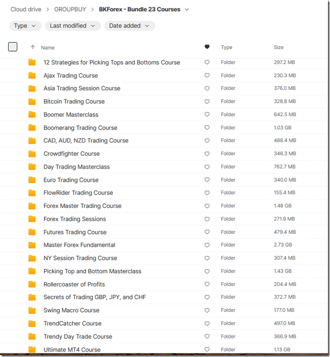Tick the select-all checkbox in header

[13, 47]
